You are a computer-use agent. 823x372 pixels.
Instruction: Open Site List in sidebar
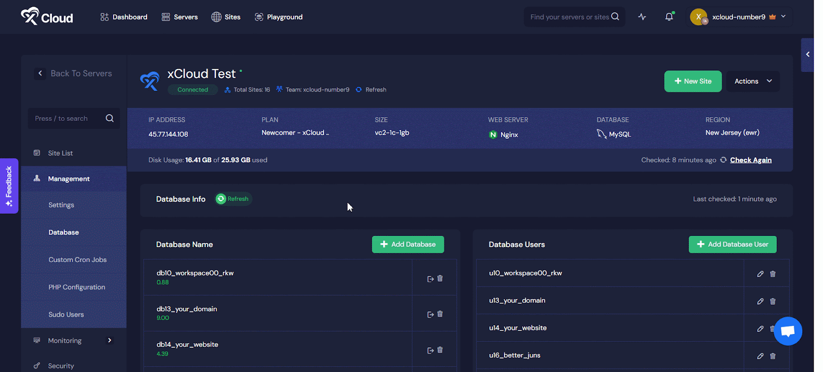pos(60,153)
